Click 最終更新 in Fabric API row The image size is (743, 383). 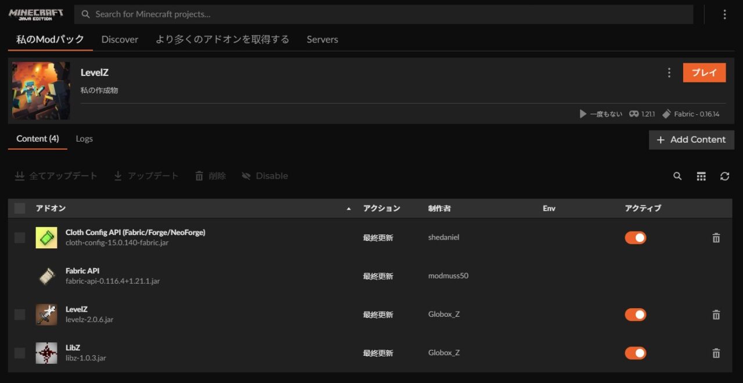(x=378, y=276)
